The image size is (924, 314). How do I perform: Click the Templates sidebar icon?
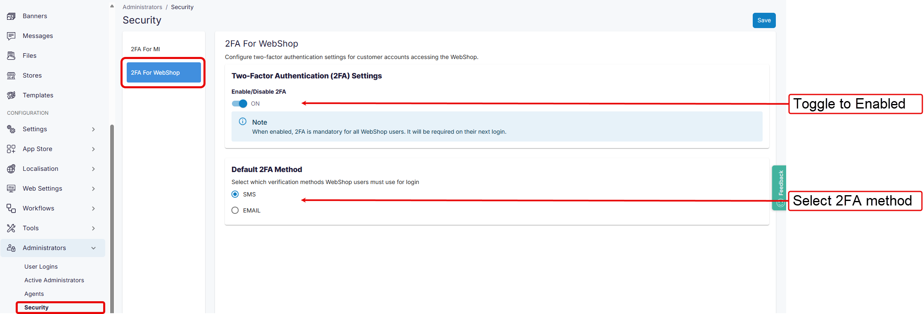click(x=11, y=95)
